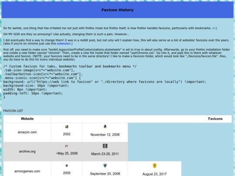This screenshot has height=176, width=235.
Task: Click the November 12, 2008 date text
Action: (x=105, y=135)
